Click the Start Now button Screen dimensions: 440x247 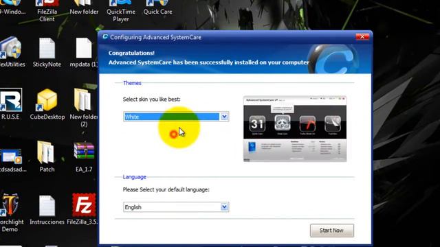point(331,231)
